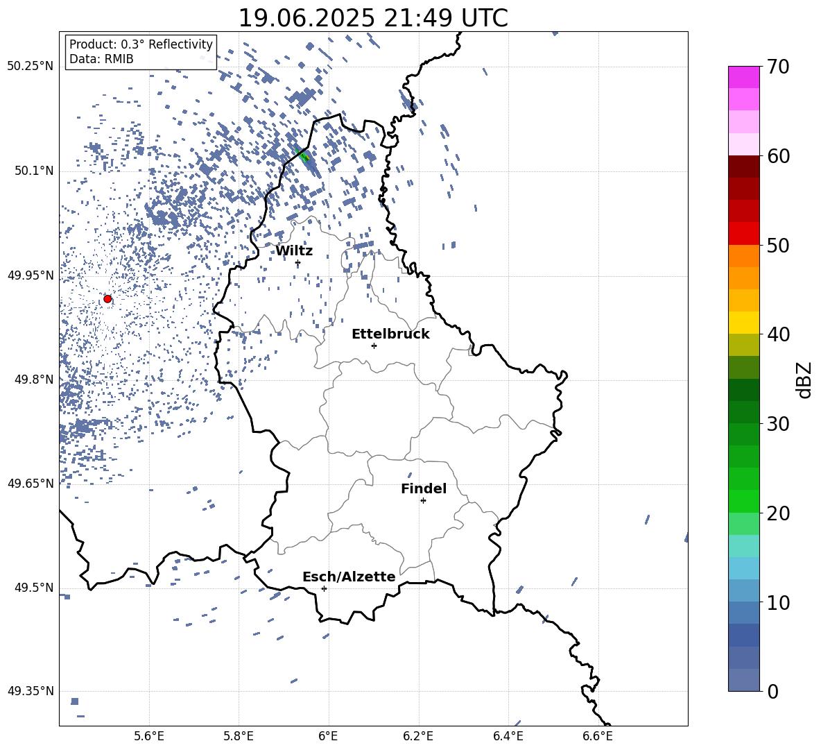Click the 0 value on the colorbar

click(772, 691)
